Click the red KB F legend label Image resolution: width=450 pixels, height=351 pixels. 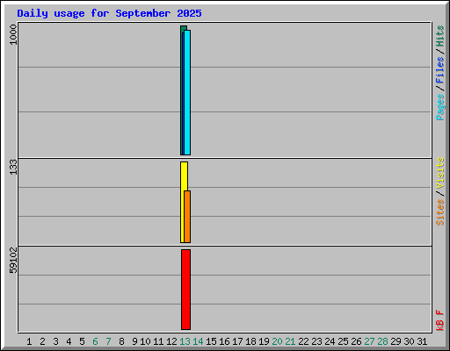pos(440,320)
